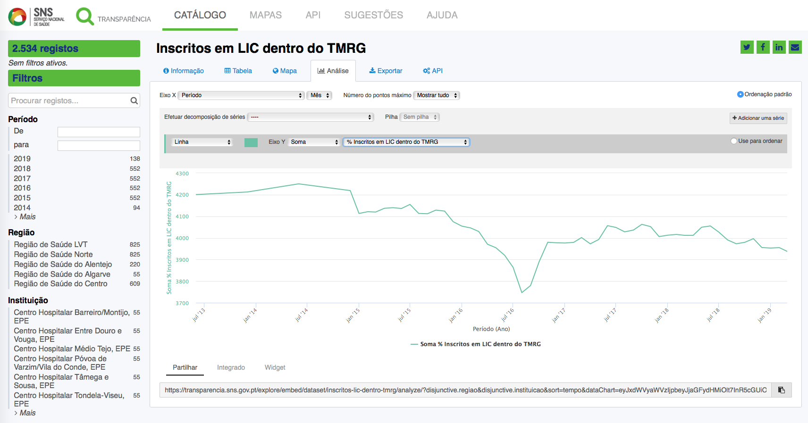The height and width of the screenshot is (423, 808).
Task: Filter by year 2014
Action: coord(77,208)
